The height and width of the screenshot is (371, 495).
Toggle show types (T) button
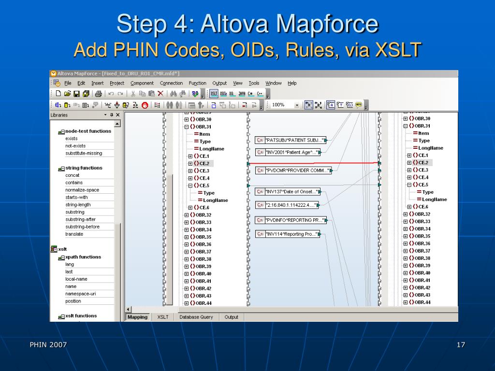click(340, 105)
